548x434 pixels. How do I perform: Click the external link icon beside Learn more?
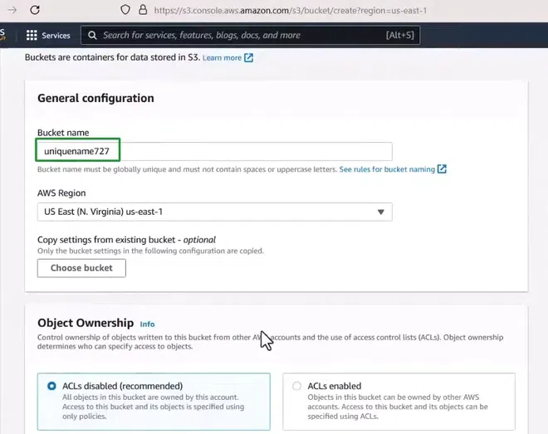point(248,57)
